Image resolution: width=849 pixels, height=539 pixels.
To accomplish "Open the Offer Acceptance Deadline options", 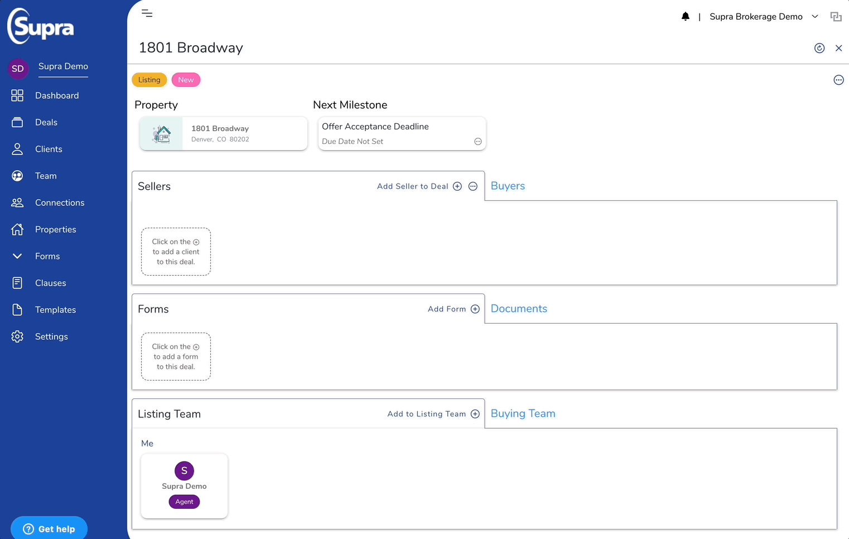I will click(x=477, y=141).
